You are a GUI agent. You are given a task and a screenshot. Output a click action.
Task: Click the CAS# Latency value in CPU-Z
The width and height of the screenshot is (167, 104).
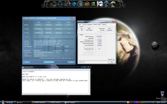[x=99, y=40]
